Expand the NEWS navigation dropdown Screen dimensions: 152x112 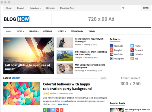20,31
